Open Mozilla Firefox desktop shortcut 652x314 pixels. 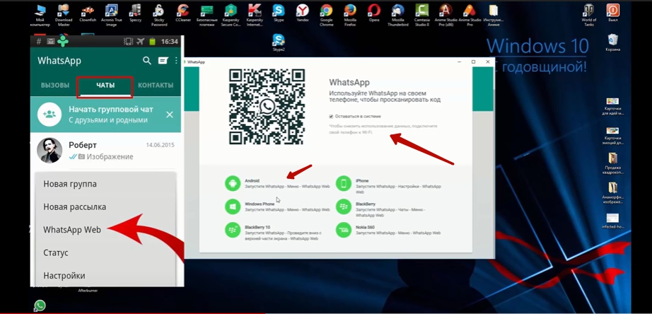click(x=350, y=15)
